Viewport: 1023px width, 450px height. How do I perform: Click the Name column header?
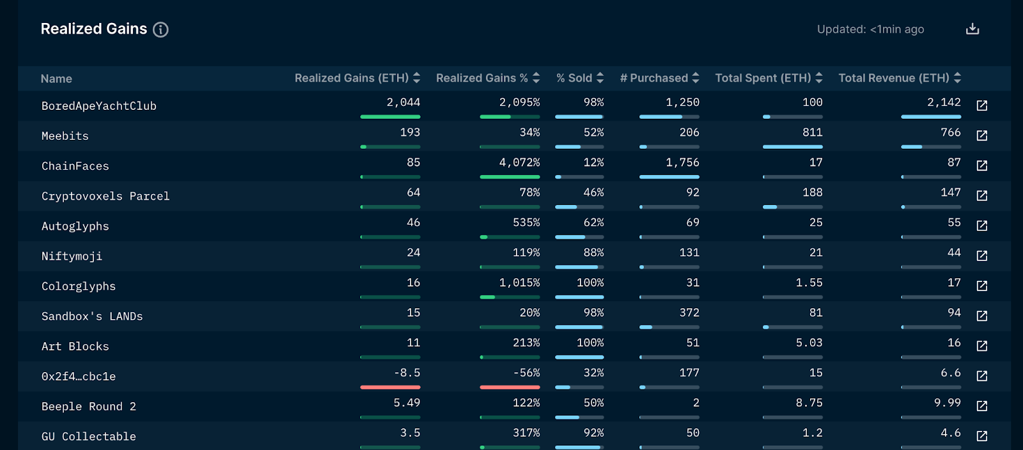(x=56, y=79)
